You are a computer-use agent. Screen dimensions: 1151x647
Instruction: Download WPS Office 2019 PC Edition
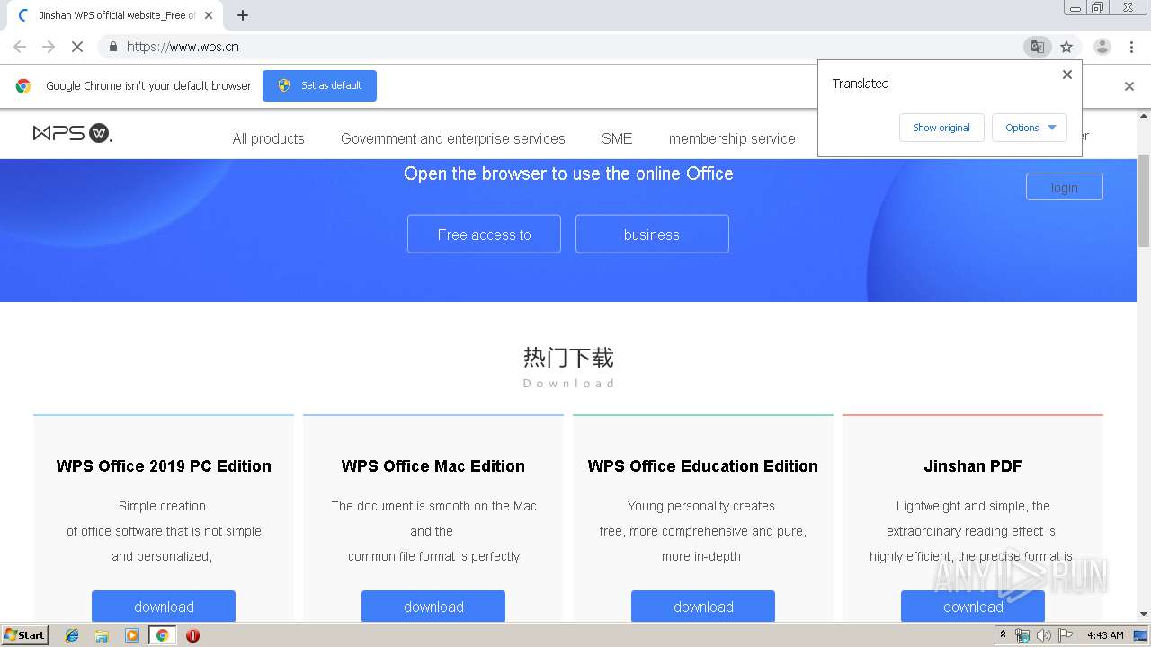(x=164, y=607)
